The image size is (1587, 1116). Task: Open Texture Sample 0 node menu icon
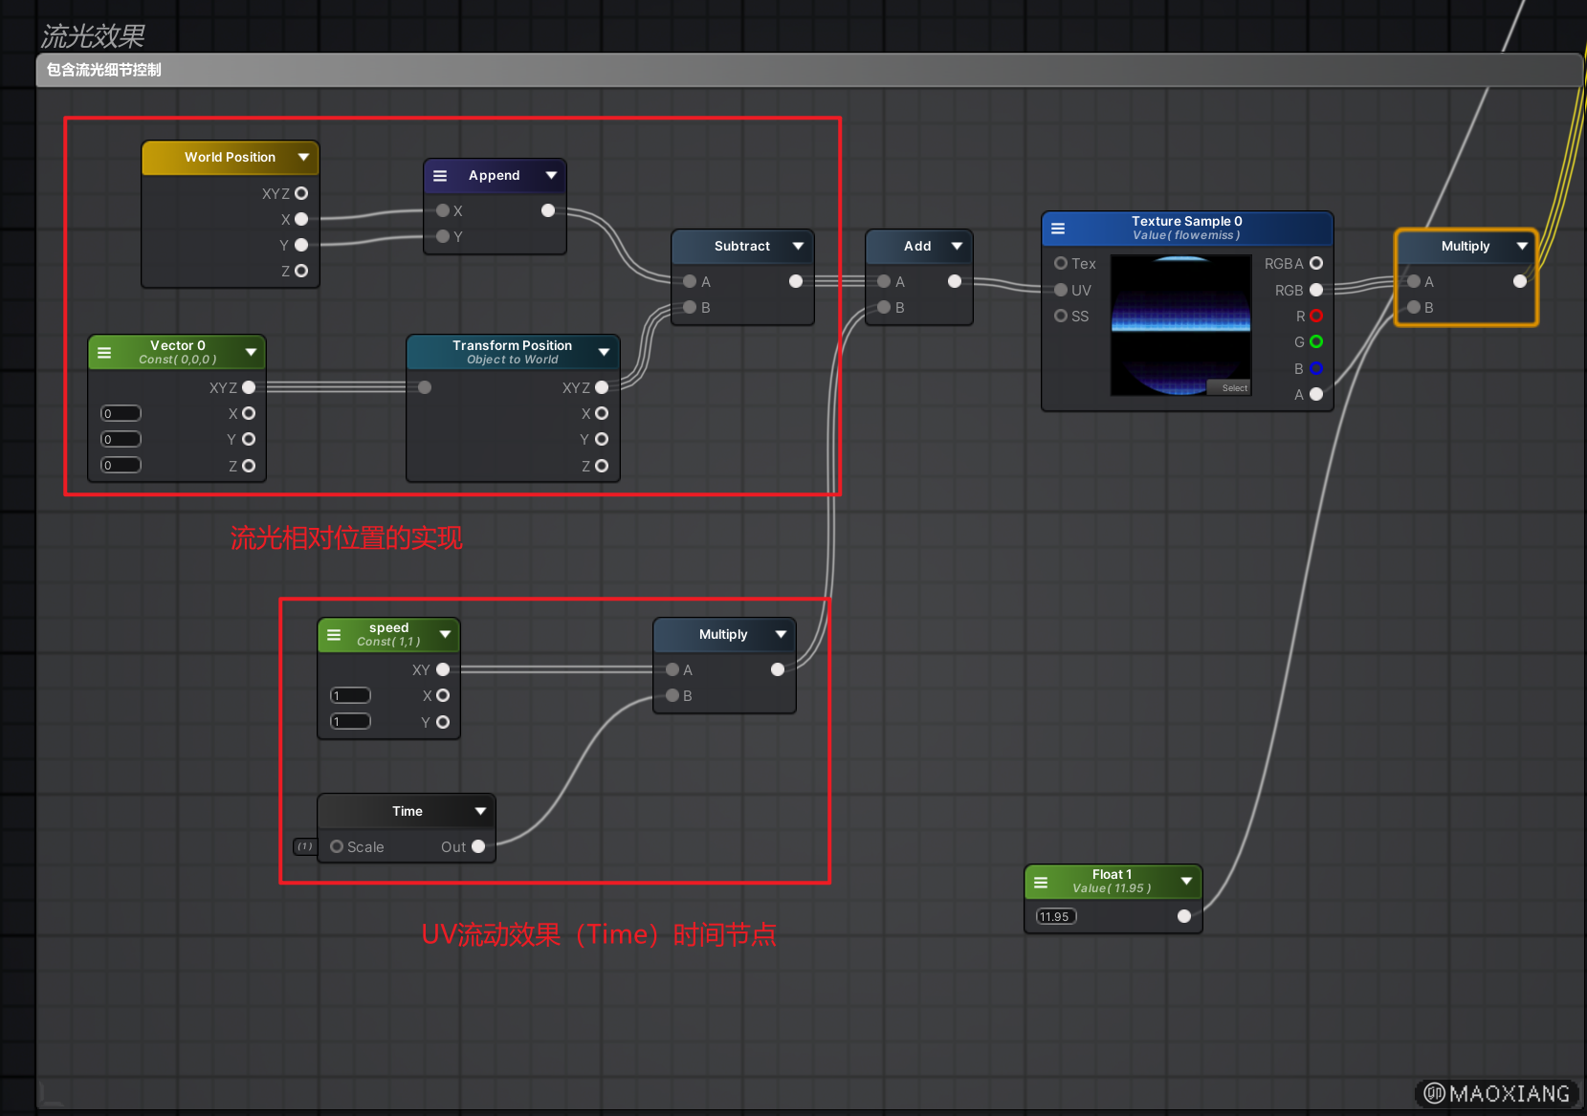pos(1058,229)
